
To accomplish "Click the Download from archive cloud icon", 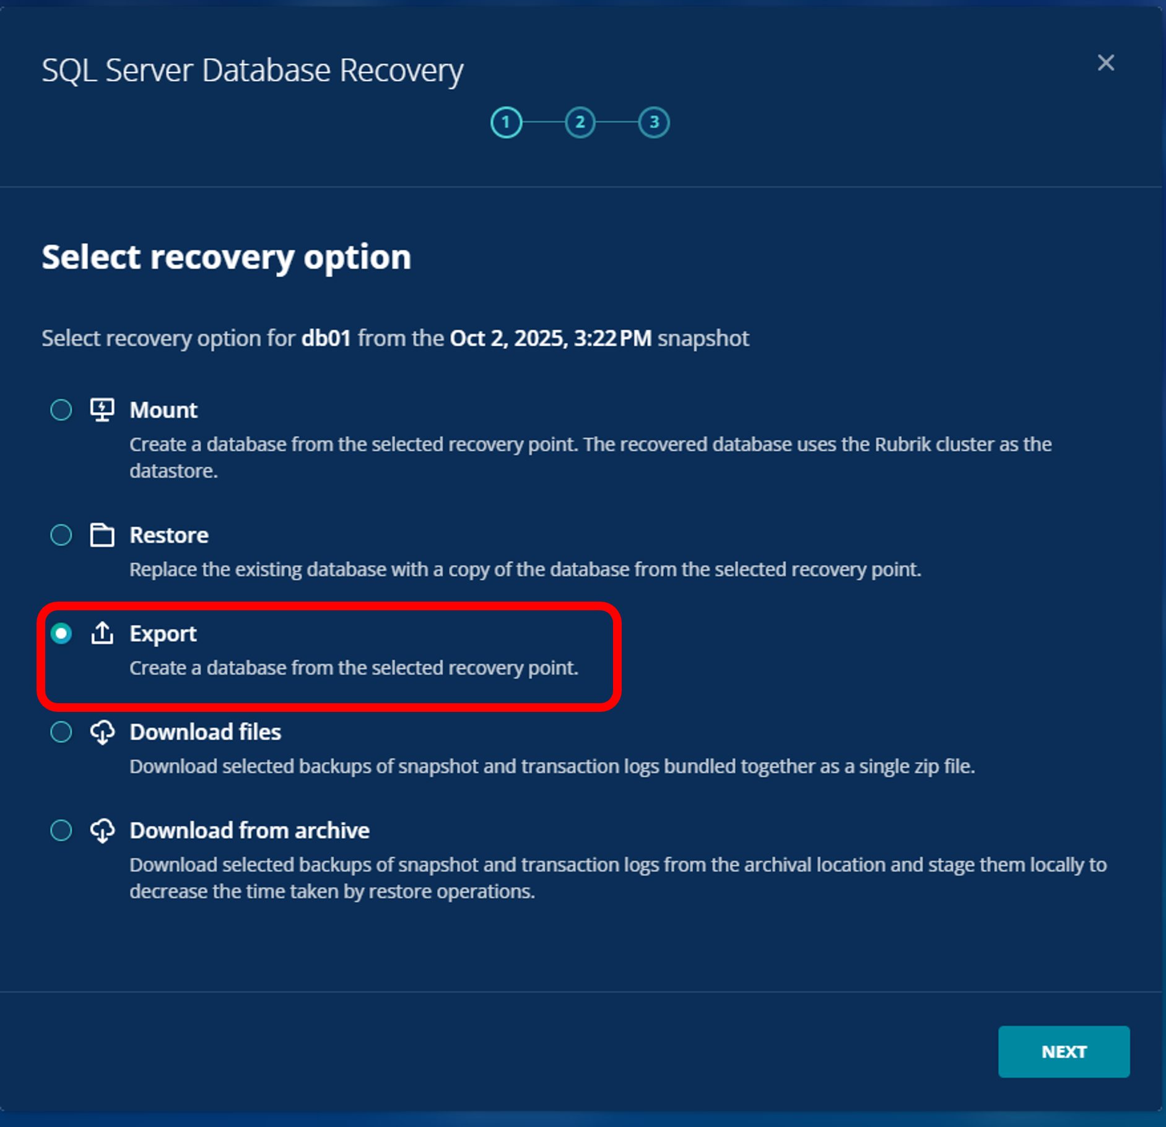I will click(x=102, y=830).
